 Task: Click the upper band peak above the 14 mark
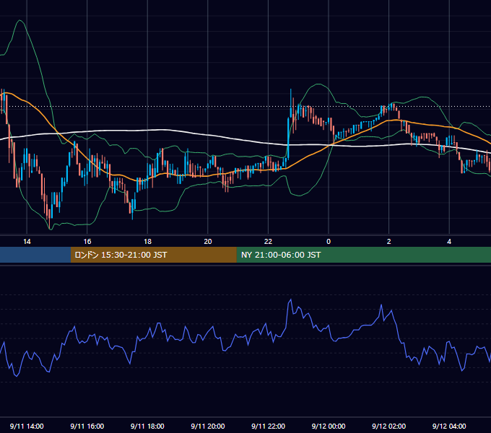pyautogui.click(x=20, y=21)
